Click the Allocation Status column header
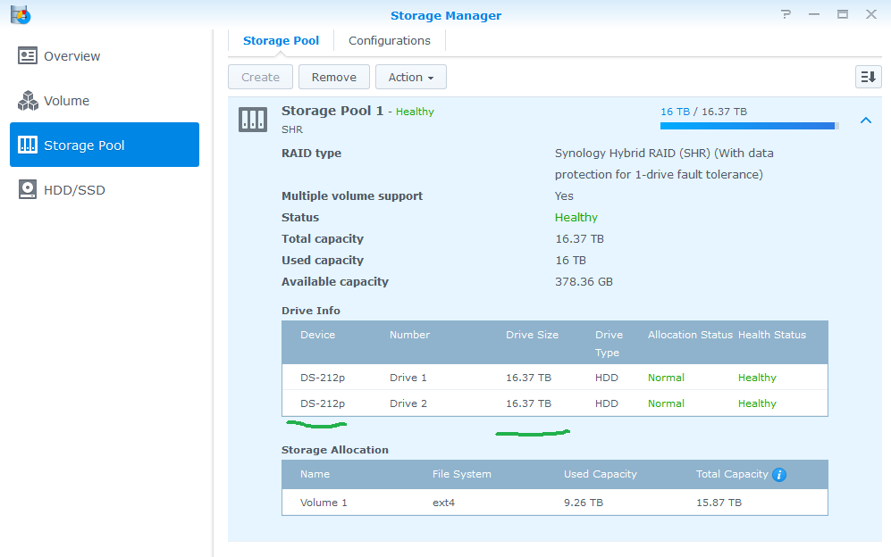Viewport: 891px width, 557px height. [x=690, y=335]
